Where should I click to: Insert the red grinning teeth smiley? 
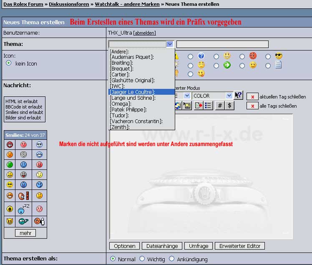click(x=10, y=144)
